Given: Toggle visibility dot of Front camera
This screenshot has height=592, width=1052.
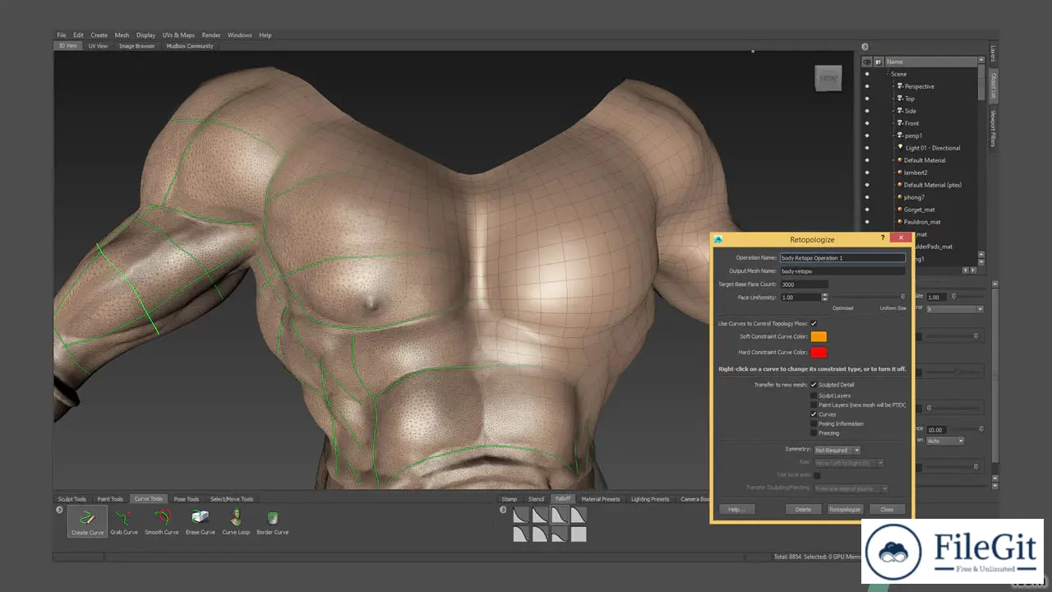Looking at the screenshot, I should coord(867,123).
